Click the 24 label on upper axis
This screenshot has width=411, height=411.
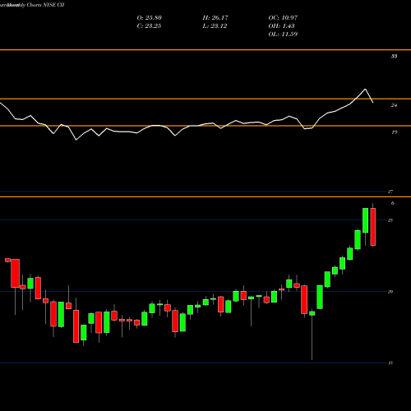click(x=394, y=105)
